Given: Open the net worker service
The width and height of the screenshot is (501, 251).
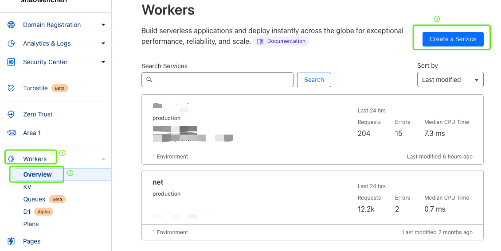Looking at the screenshot, I should tap(158, 182).
